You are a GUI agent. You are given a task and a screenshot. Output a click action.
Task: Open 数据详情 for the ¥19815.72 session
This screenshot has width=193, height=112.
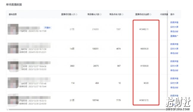coord(174,96)
